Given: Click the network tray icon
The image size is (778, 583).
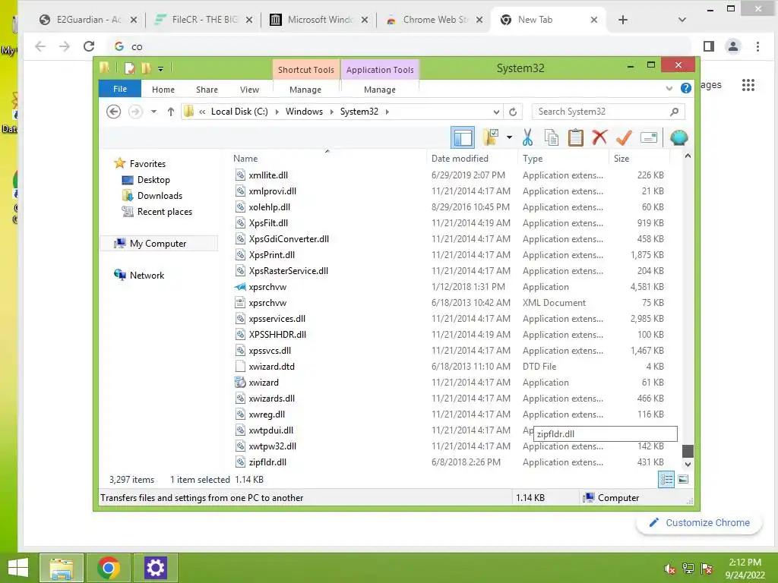Looking at the screenshot, I should click(688, 568).
